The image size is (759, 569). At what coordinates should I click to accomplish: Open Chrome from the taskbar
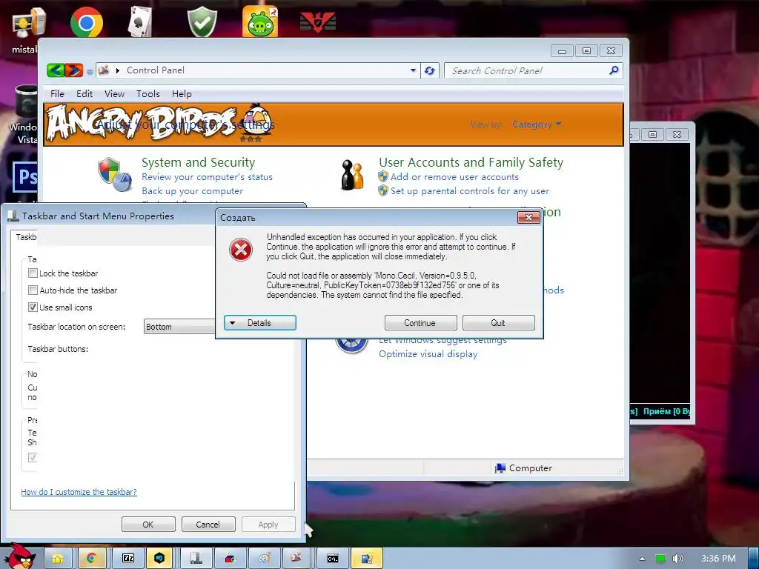(90, 559)
